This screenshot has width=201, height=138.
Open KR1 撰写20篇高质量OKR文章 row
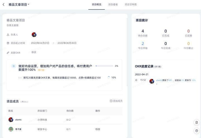(62, 78)
